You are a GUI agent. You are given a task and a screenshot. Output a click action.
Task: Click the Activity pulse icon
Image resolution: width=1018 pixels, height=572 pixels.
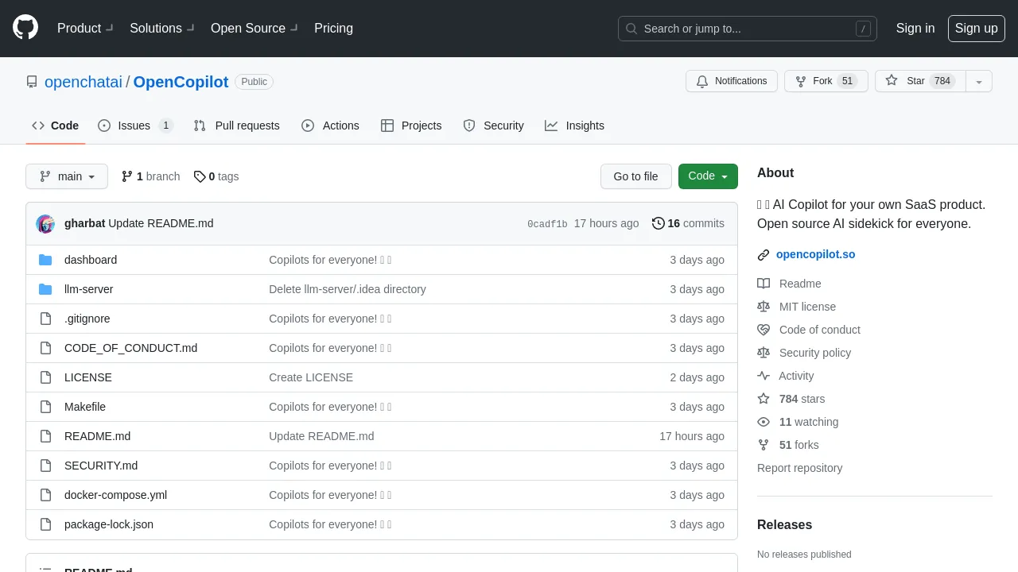click(x=763, y=376)
